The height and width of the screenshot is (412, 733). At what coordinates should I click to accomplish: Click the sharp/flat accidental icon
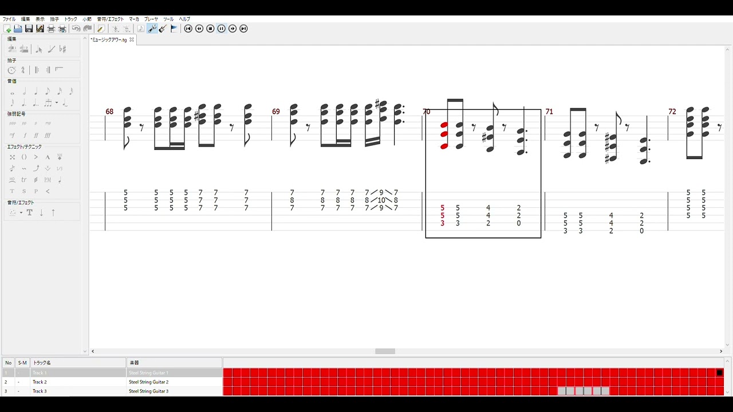[x=63, y=49]
